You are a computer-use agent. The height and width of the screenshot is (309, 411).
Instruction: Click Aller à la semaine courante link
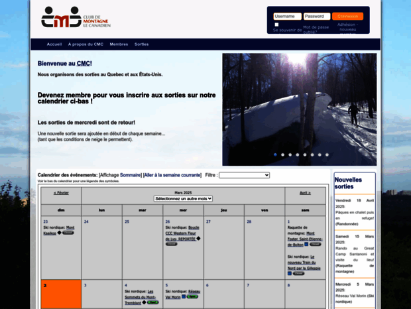[172, 175]
